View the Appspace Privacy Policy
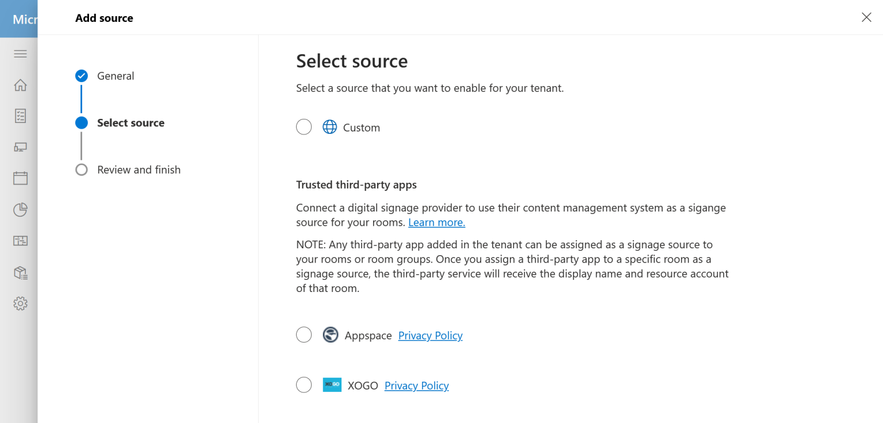Viewport: 883px width, 423px height. tap(430, 335)
